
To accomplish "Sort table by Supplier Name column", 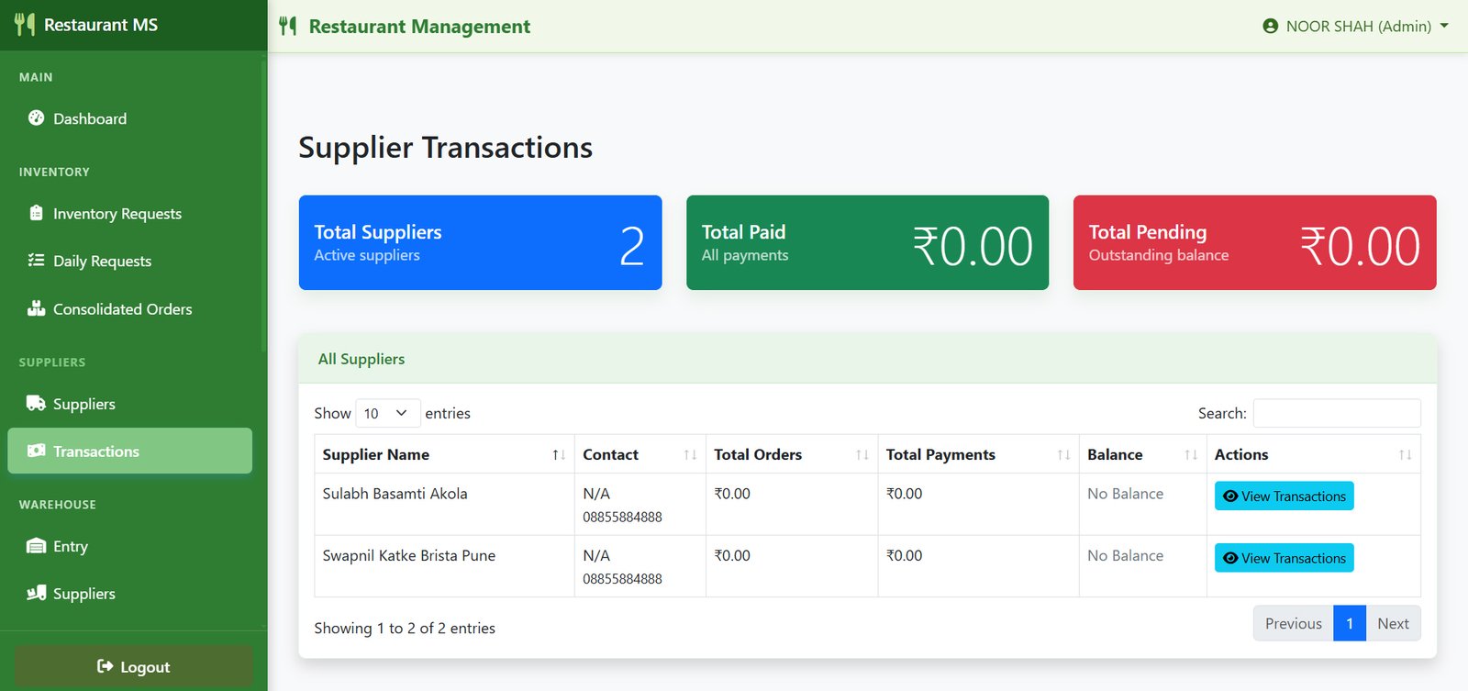I will click(x=444, y=454).
